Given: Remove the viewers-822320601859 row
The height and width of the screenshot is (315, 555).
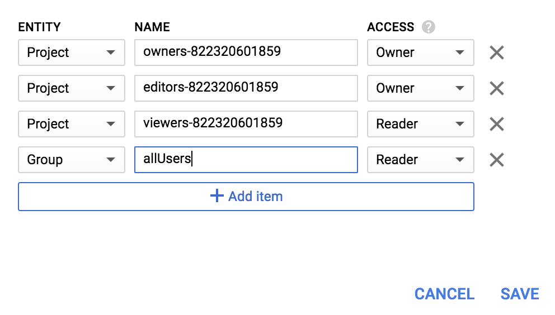Looking at the screenshot, I should point(496,124).
